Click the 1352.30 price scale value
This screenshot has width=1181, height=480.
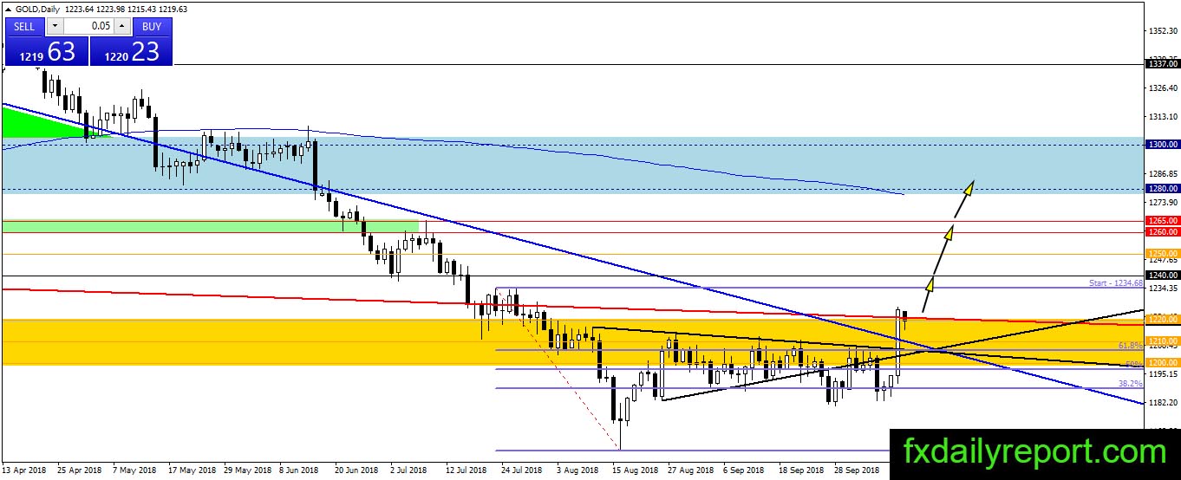point(1163,31)
